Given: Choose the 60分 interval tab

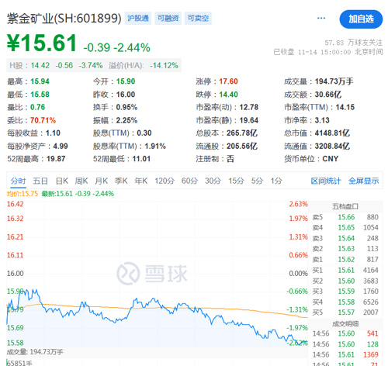Looking at the screenshot, I should click(x=189, y=181).
